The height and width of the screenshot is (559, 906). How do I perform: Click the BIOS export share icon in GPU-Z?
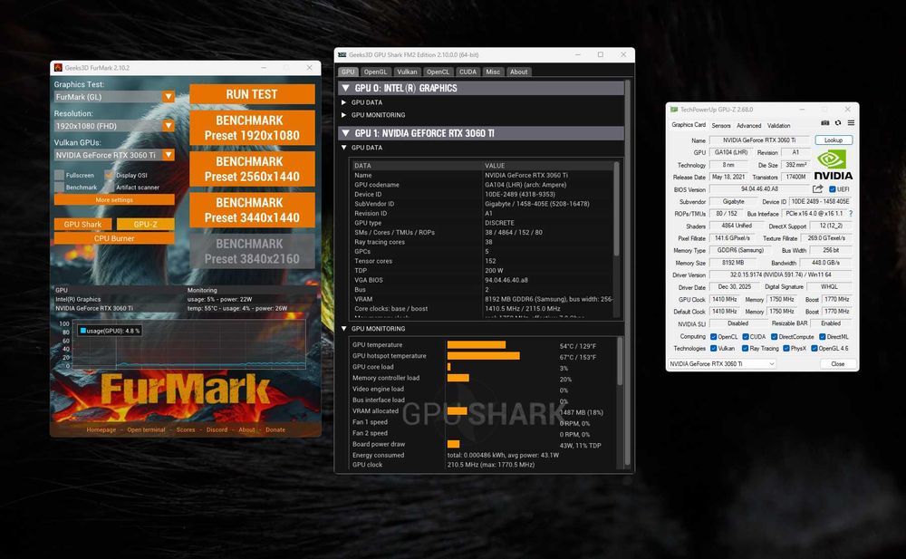click(817, 189)
